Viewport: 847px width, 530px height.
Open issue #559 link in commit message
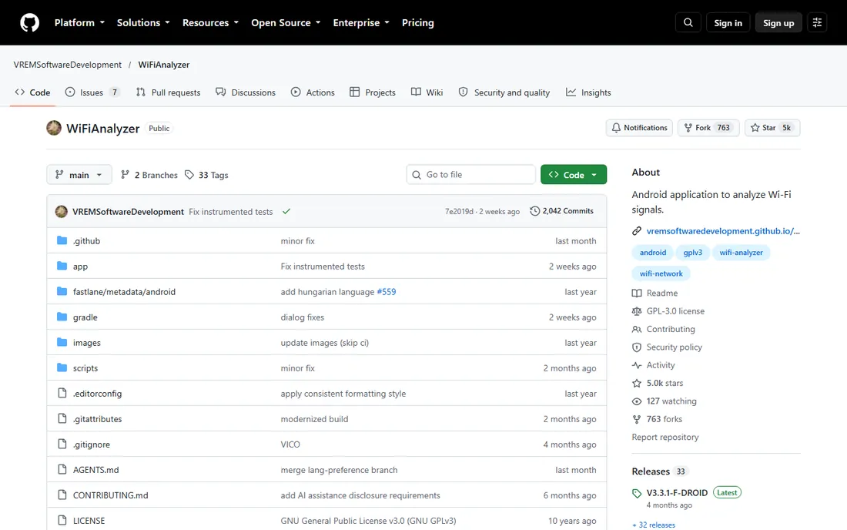[387, 292]
